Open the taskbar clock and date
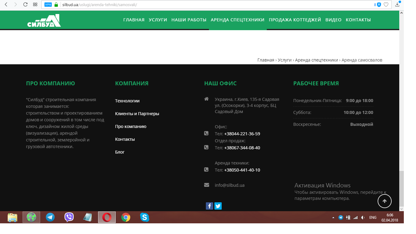The height and width of the screenshot is (234, 416). [x=390, y=218]
